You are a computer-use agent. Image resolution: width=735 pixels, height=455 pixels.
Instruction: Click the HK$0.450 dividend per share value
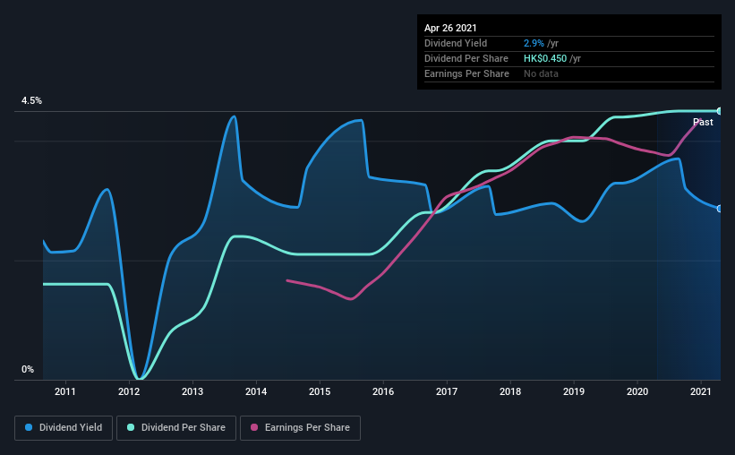(545, 58)
